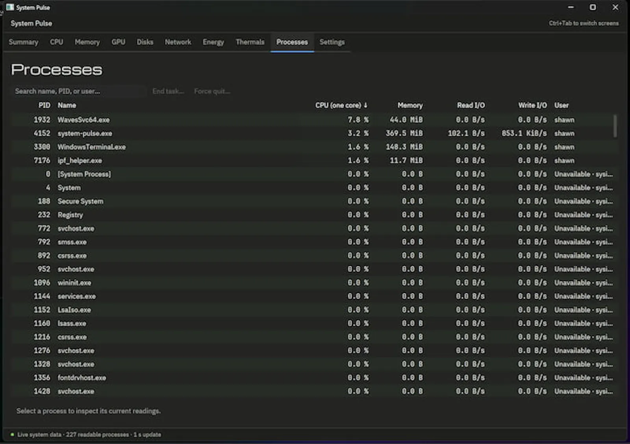Sort by the Memory column header
Screen dimensions: 630x444
410,106
